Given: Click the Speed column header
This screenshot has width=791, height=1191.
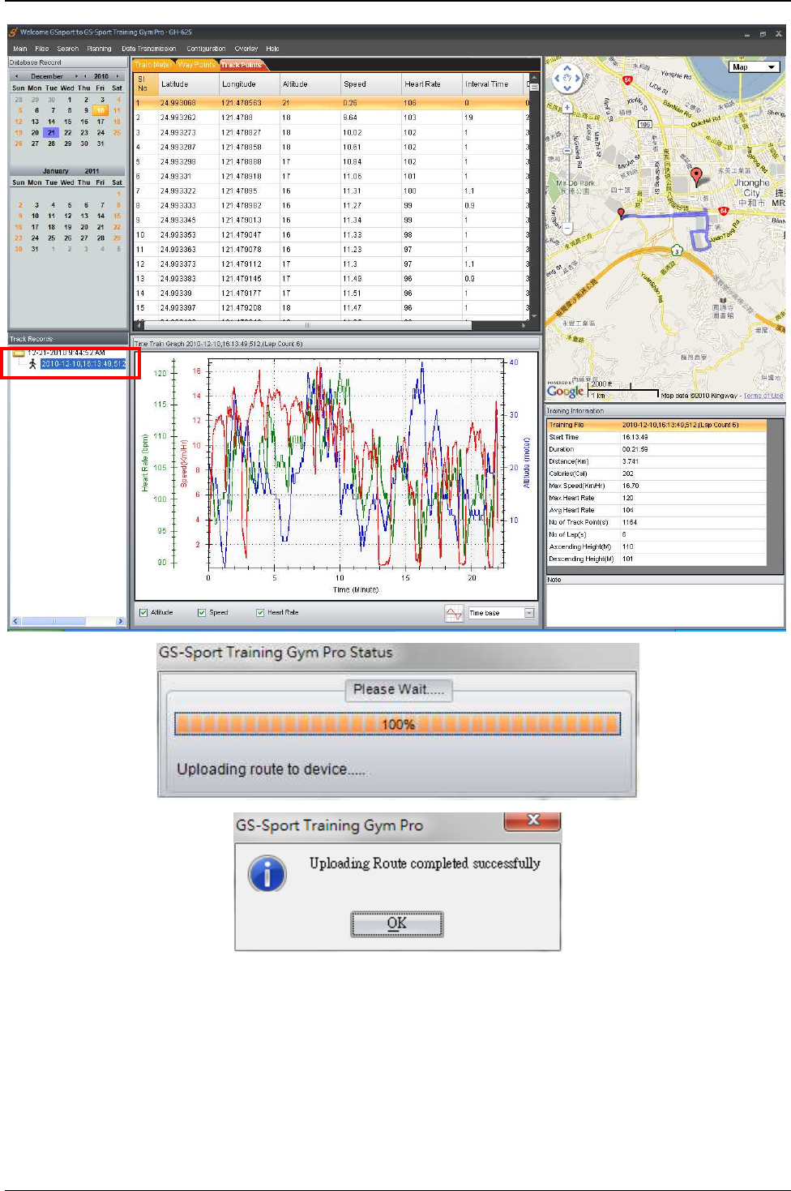Looking at the screenshot, I should (370, 84).
